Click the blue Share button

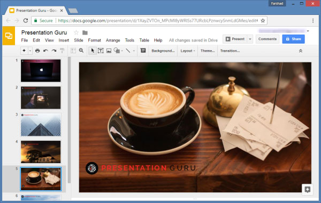[x=293, y=39]
